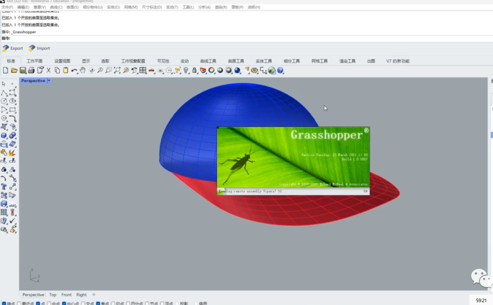The image size is (493, 305).
Task: Open Help via blue question mark icon
Action: (x=280, y=71)
